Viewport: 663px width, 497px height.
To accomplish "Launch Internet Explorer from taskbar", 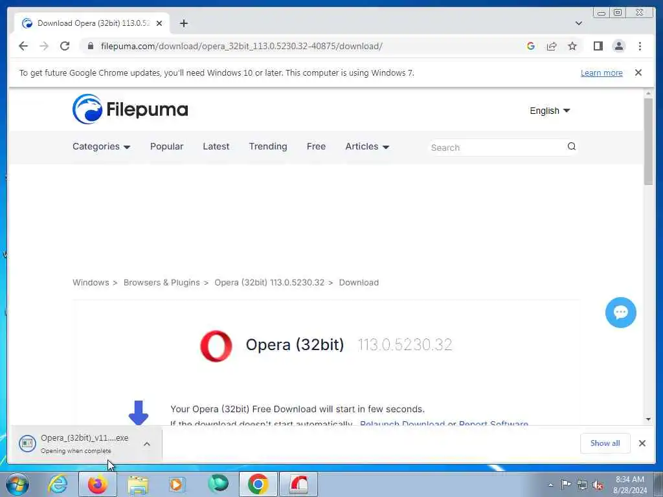I will click(58, 484).
